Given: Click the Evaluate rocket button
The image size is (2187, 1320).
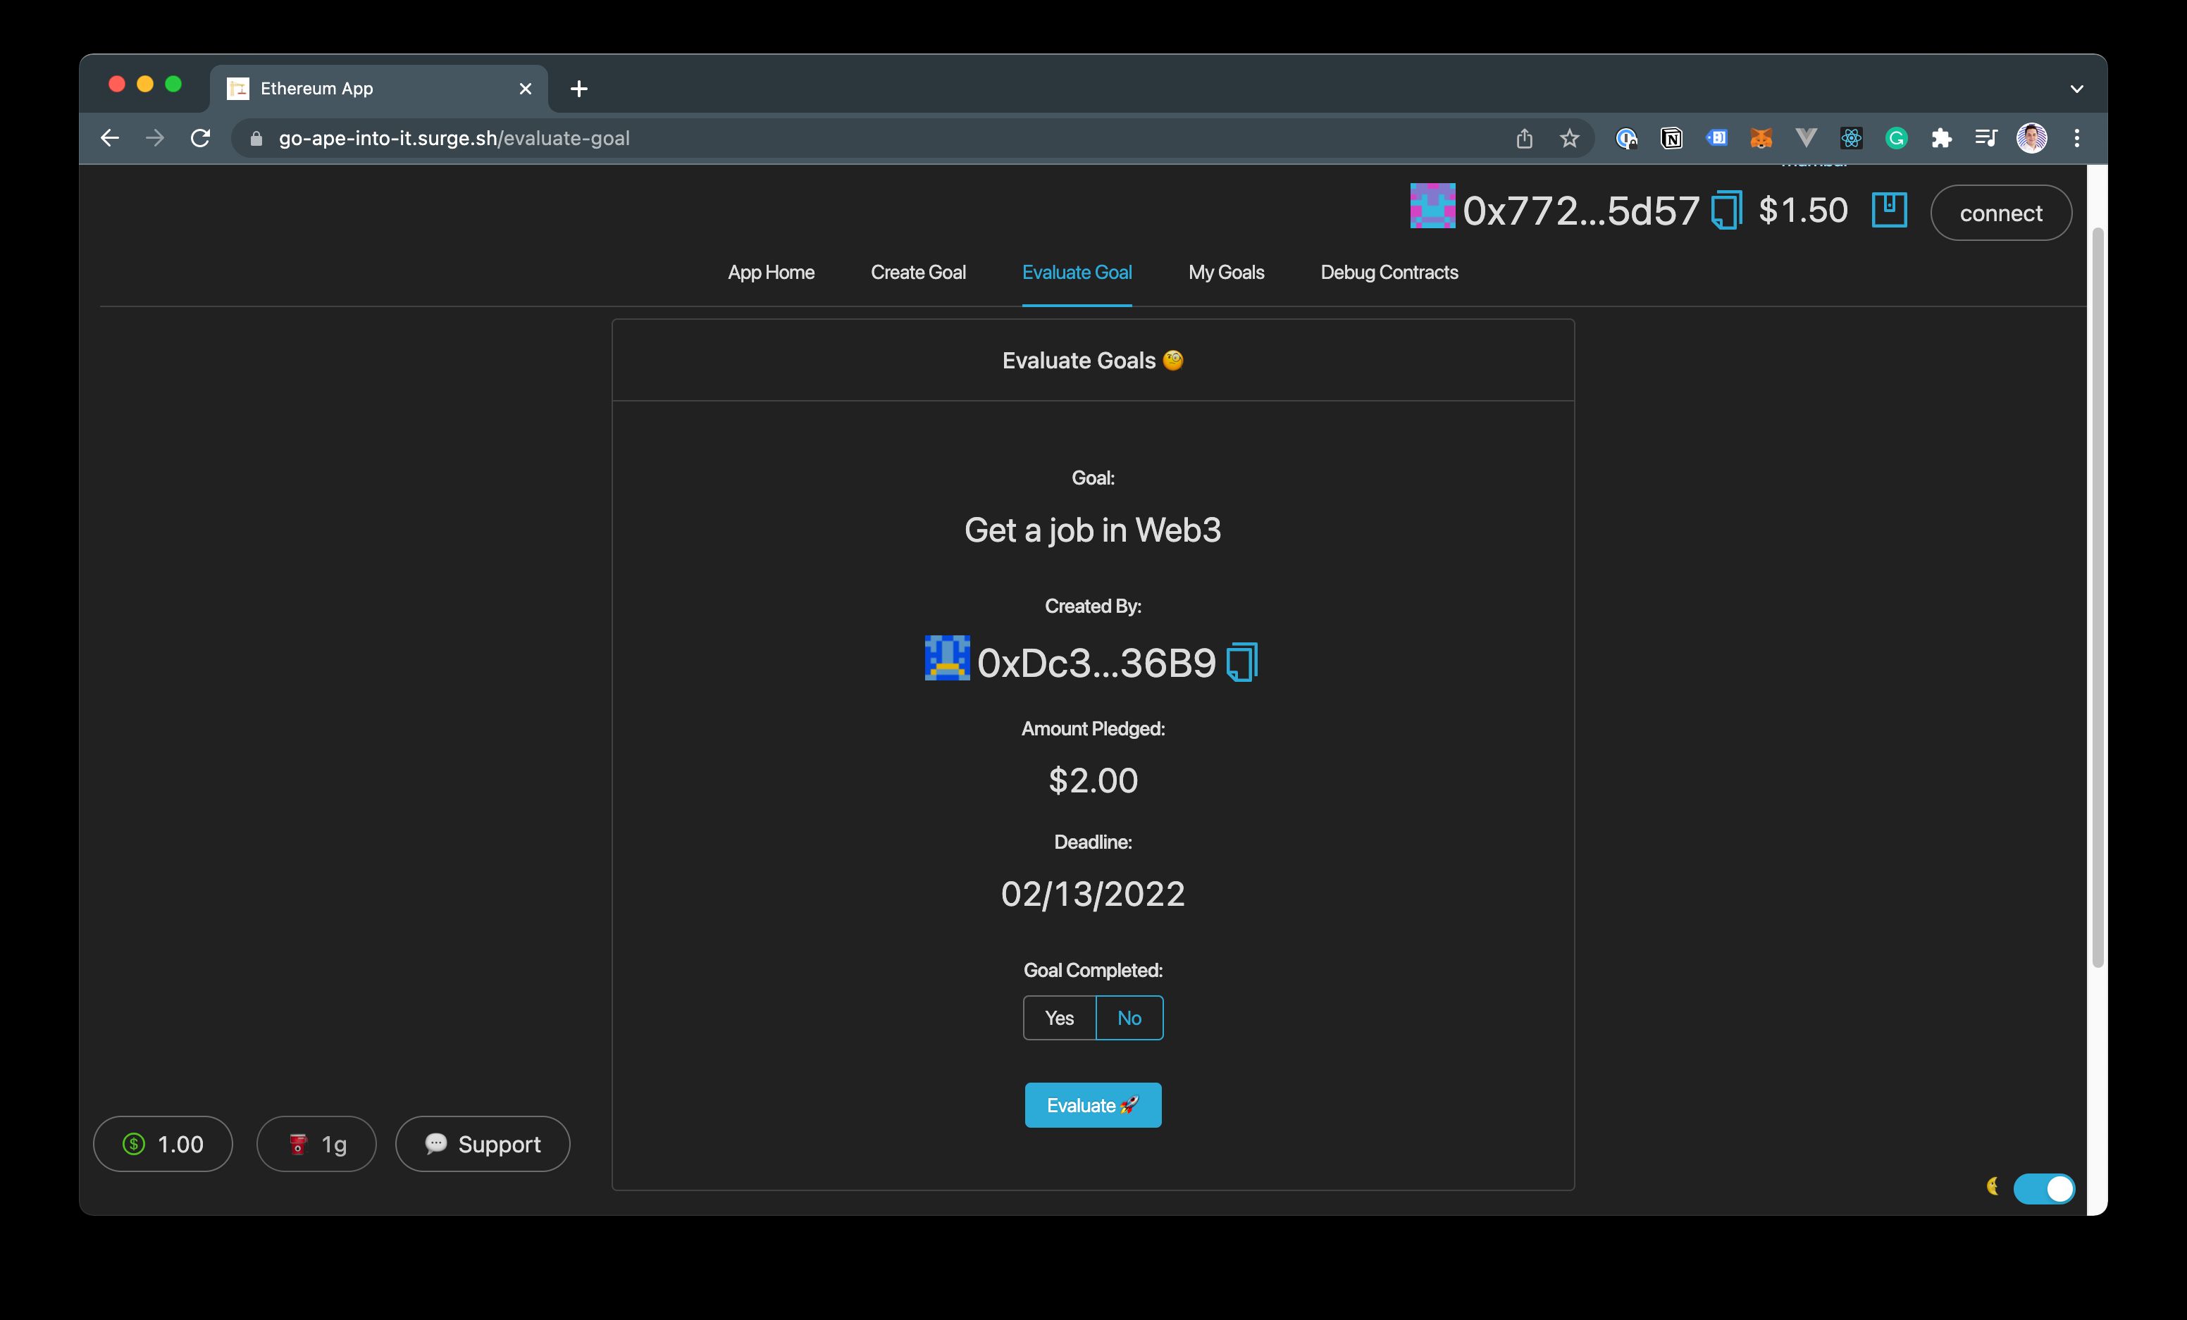Looking at the screenshot, I should [1093, 1104].
